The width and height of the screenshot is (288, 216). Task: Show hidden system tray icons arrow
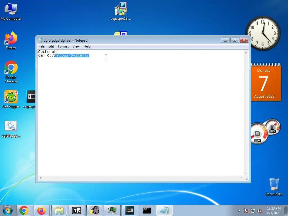click(x=239, y=211)
